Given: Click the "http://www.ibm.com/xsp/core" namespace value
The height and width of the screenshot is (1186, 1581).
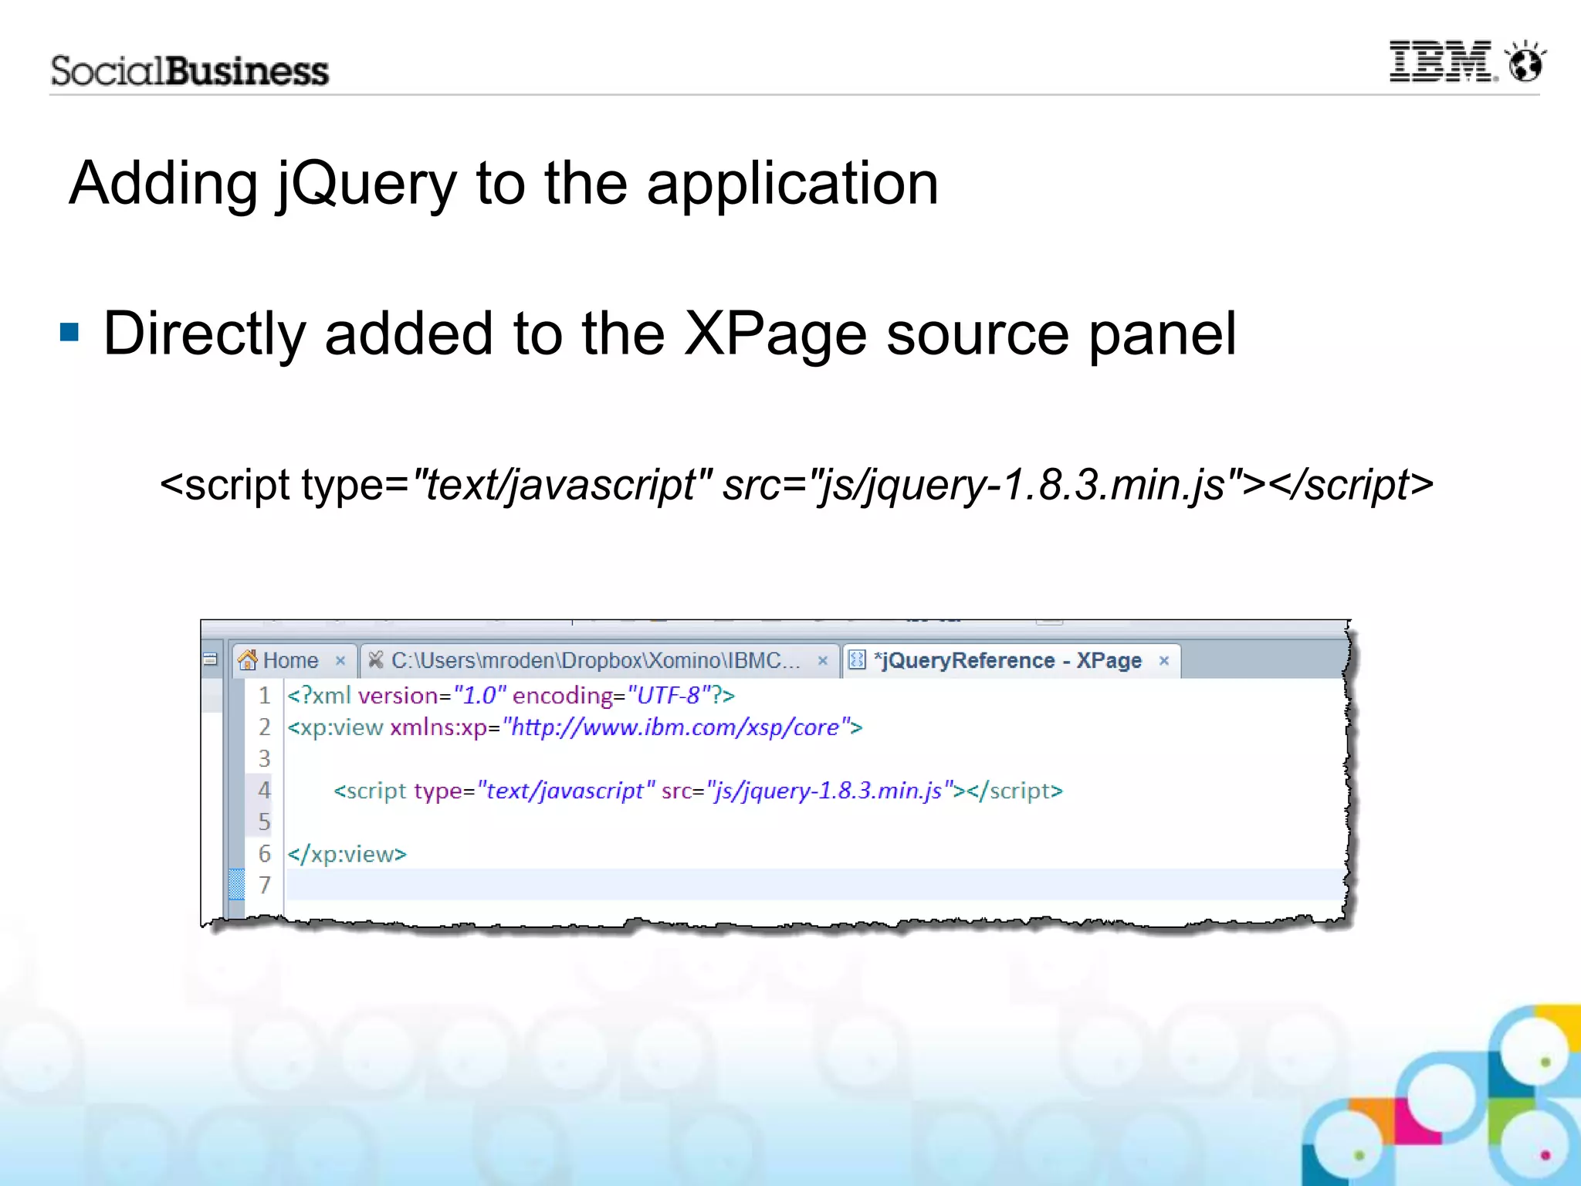Looking at the screenshot, I should pyautogui.click(x=675, y=727).
